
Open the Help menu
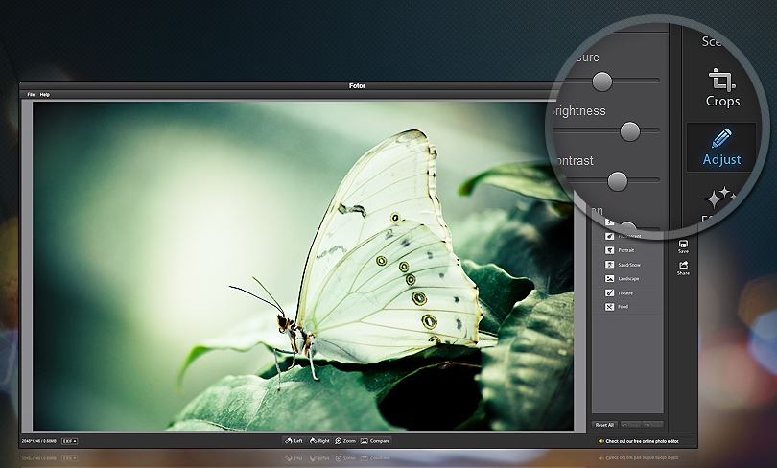pyautogui.click(x=45, y=95)
